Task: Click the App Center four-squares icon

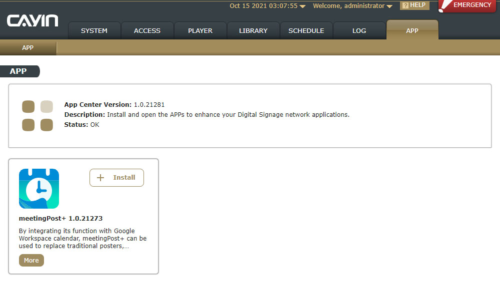Action: (x=37, y=116)
